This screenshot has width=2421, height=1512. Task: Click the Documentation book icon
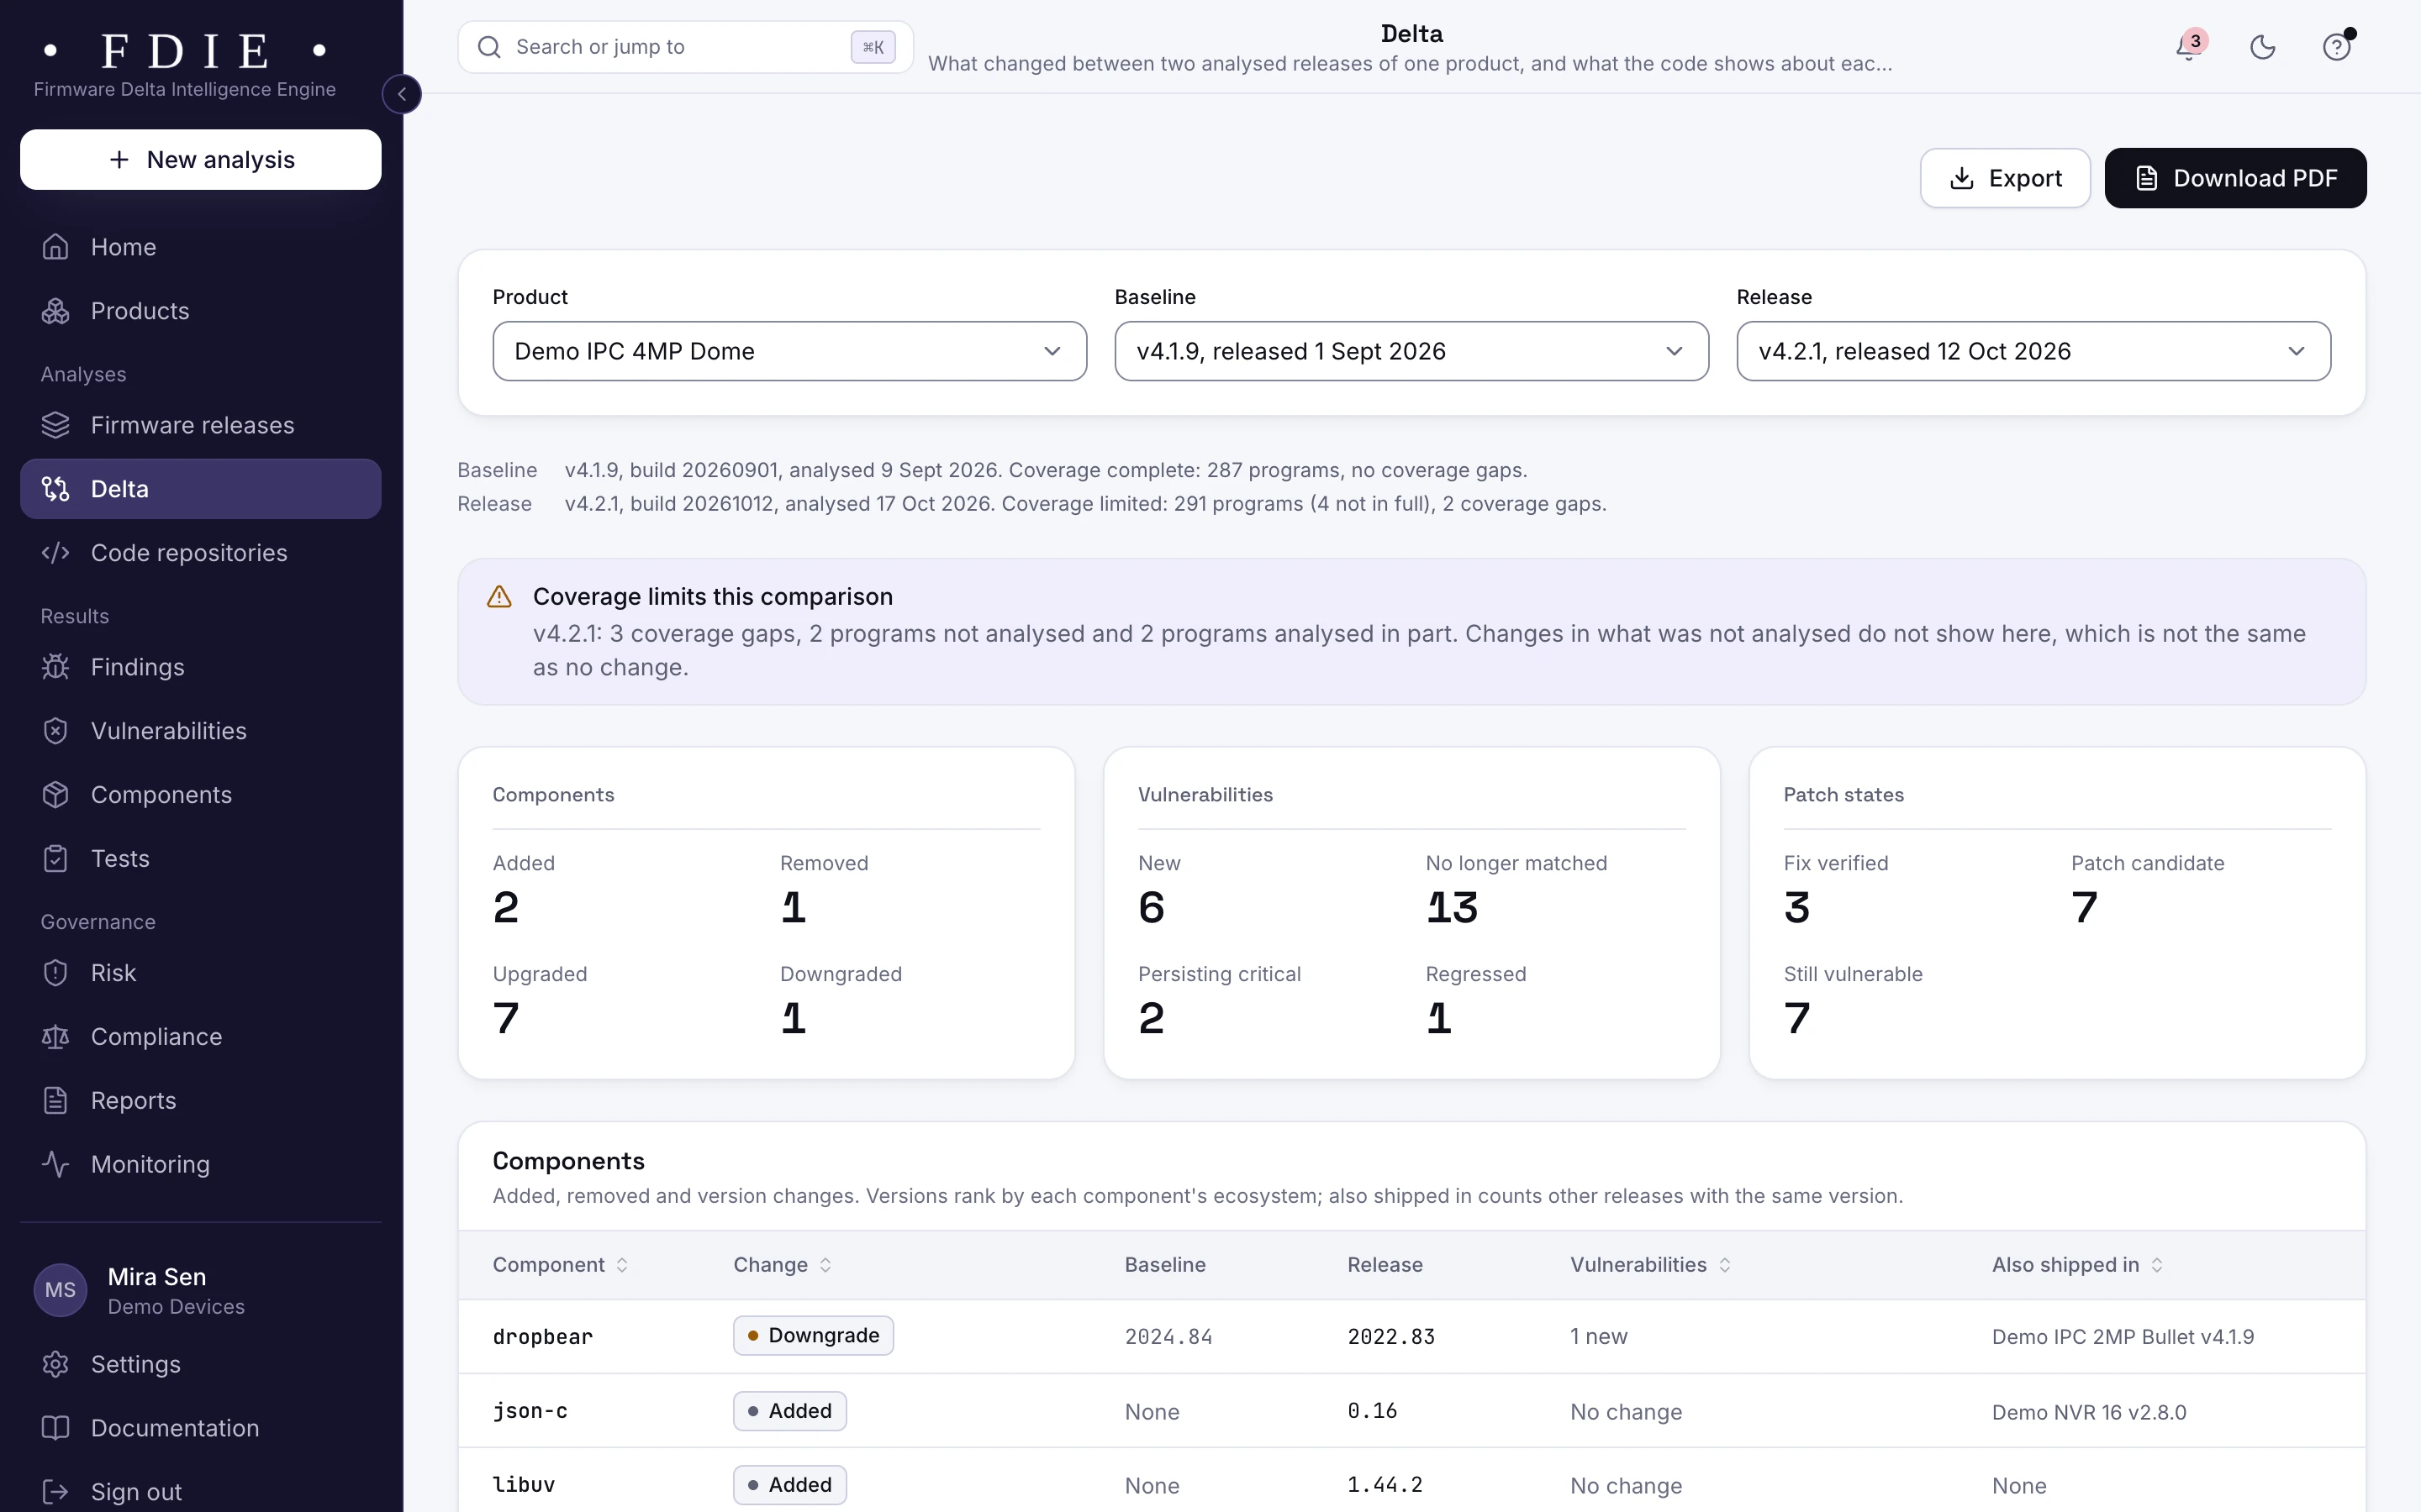[56, 1428]
